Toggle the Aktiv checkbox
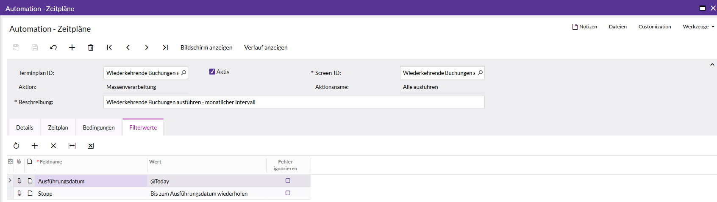717x202 pixels. [x=212, y=72]
